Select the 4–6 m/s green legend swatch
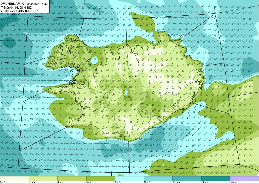259x184 pixels. click(72, 179)
